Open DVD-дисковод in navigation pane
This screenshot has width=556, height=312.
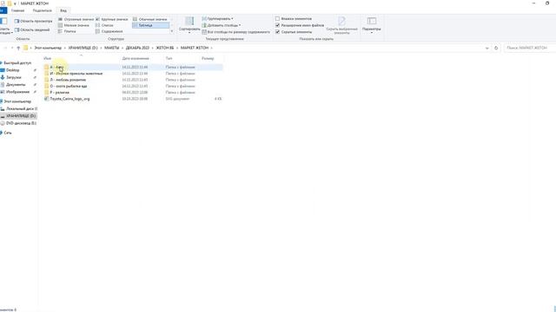(x=21, y=123)
